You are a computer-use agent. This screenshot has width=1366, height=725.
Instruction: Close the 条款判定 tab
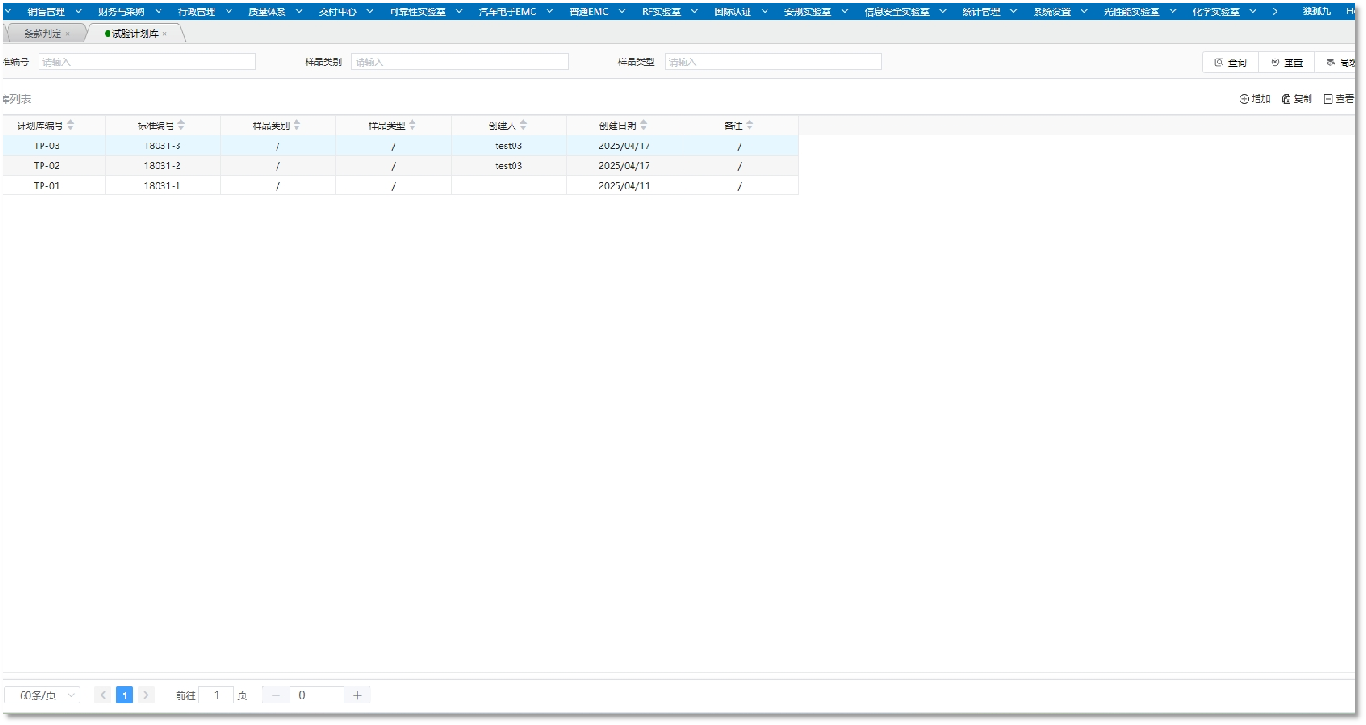click(x=68, y=34)
